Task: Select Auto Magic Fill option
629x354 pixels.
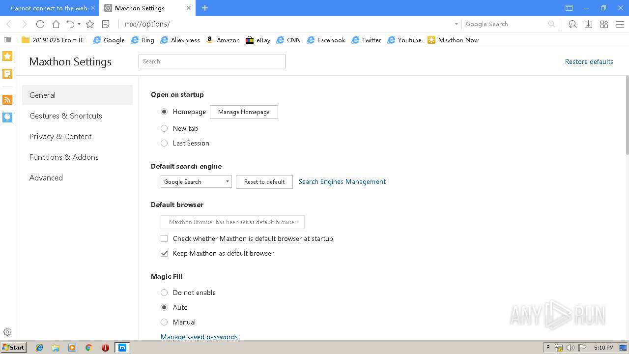Action: [164, 307]
